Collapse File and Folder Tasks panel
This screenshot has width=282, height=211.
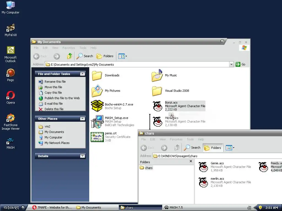(82, 74)
